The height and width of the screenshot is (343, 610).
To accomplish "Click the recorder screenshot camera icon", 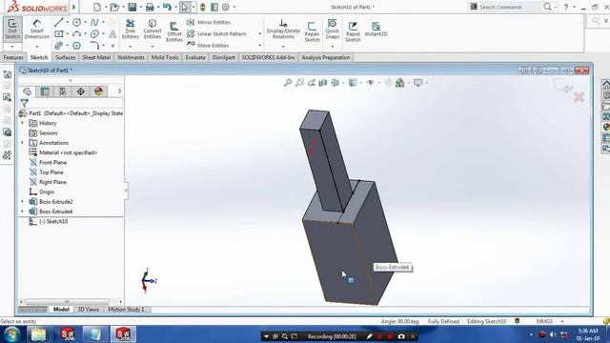I will pos(401,336).
